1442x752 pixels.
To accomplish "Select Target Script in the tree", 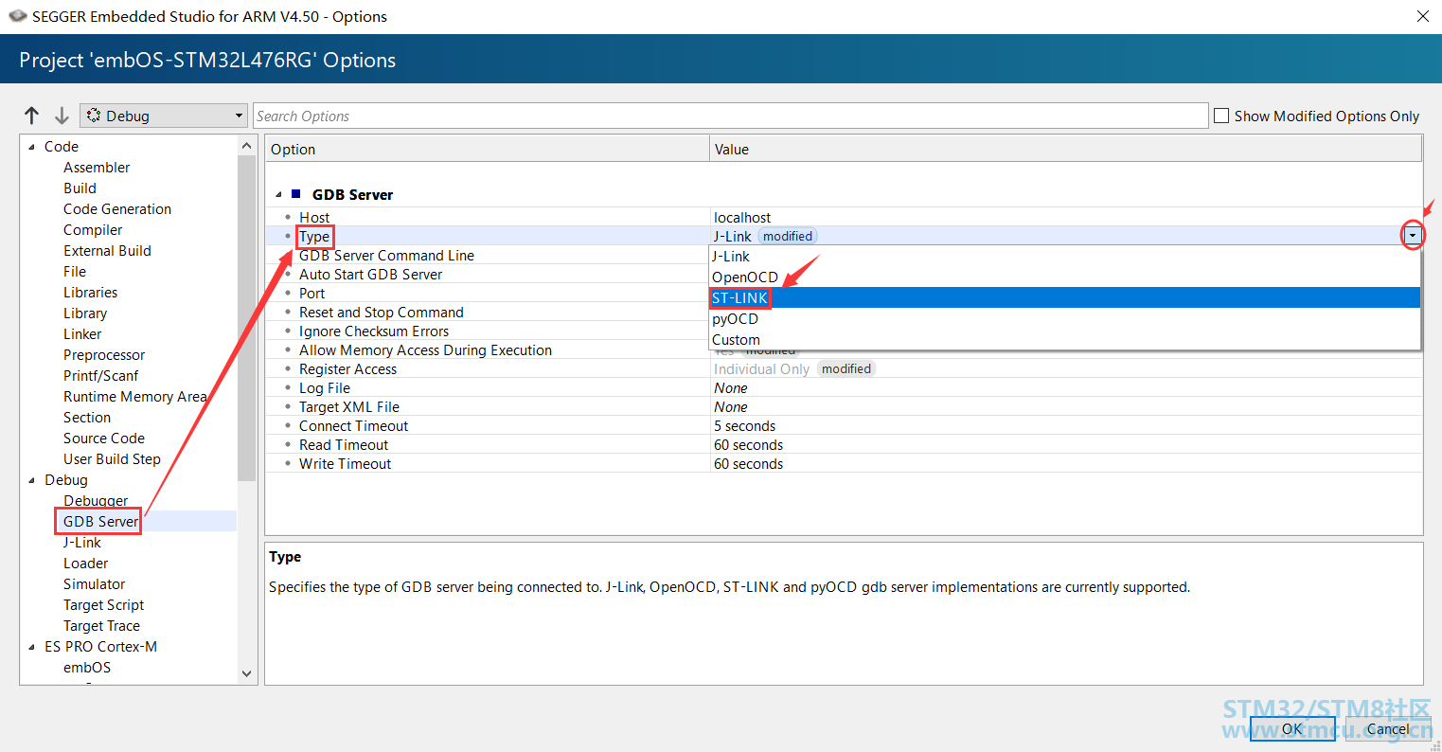I will [x=103, y=605].
